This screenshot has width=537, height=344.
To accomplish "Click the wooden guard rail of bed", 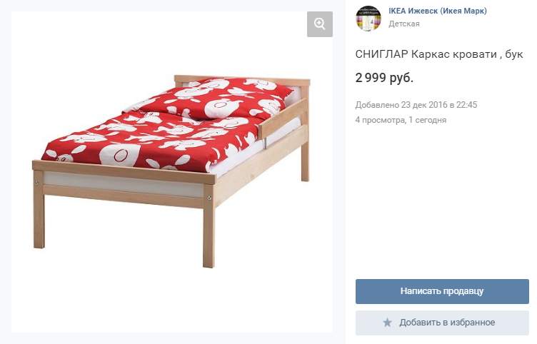I will click(x=283, y=118).
